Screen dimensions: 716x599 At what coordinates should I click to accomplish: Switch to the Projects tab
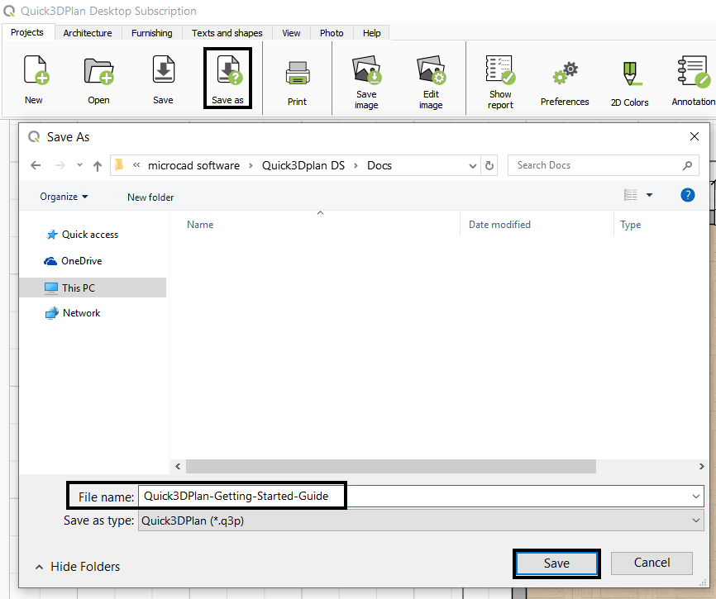tap(27, 32)
